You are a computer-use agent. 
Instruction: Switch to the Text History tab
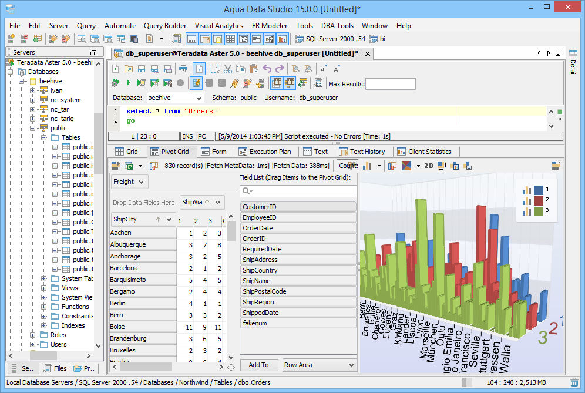click(x=362, y=152)
